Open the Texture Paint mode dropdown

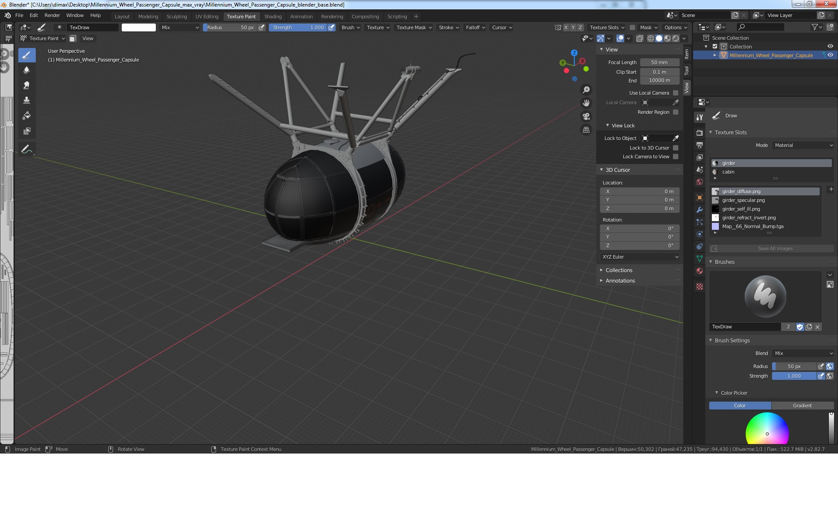43,38
